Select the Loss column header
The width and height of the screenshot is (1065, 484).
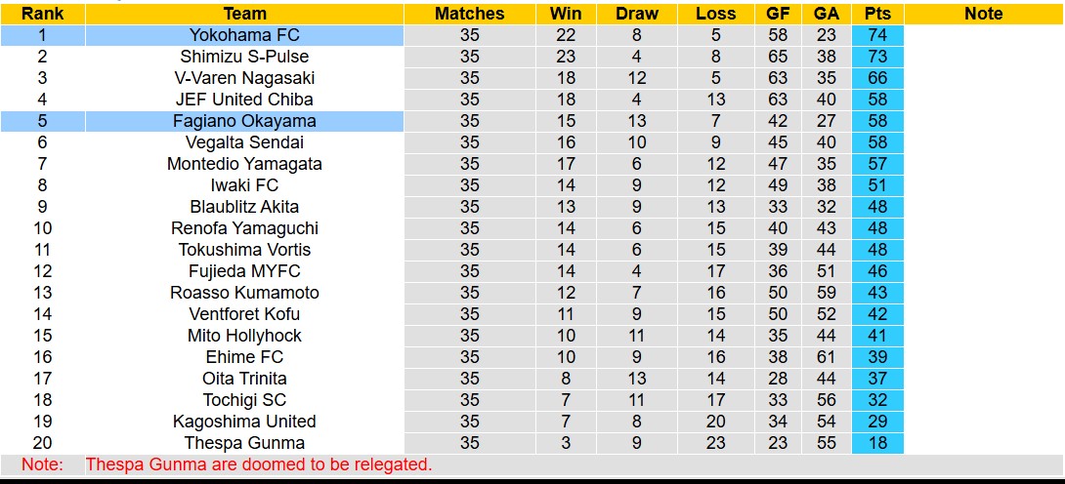pos(716,14)
